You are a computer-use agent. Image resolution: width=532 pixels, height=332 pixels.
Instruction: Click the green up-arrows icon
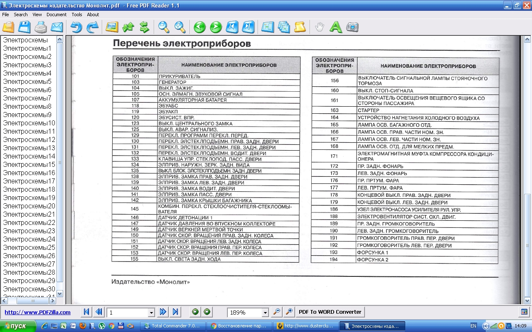click(x=128, y=27)
